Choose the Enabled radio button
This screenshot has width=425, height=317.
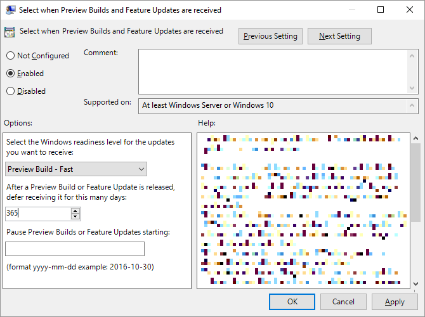pyautogui.click(x=10, y=74)
